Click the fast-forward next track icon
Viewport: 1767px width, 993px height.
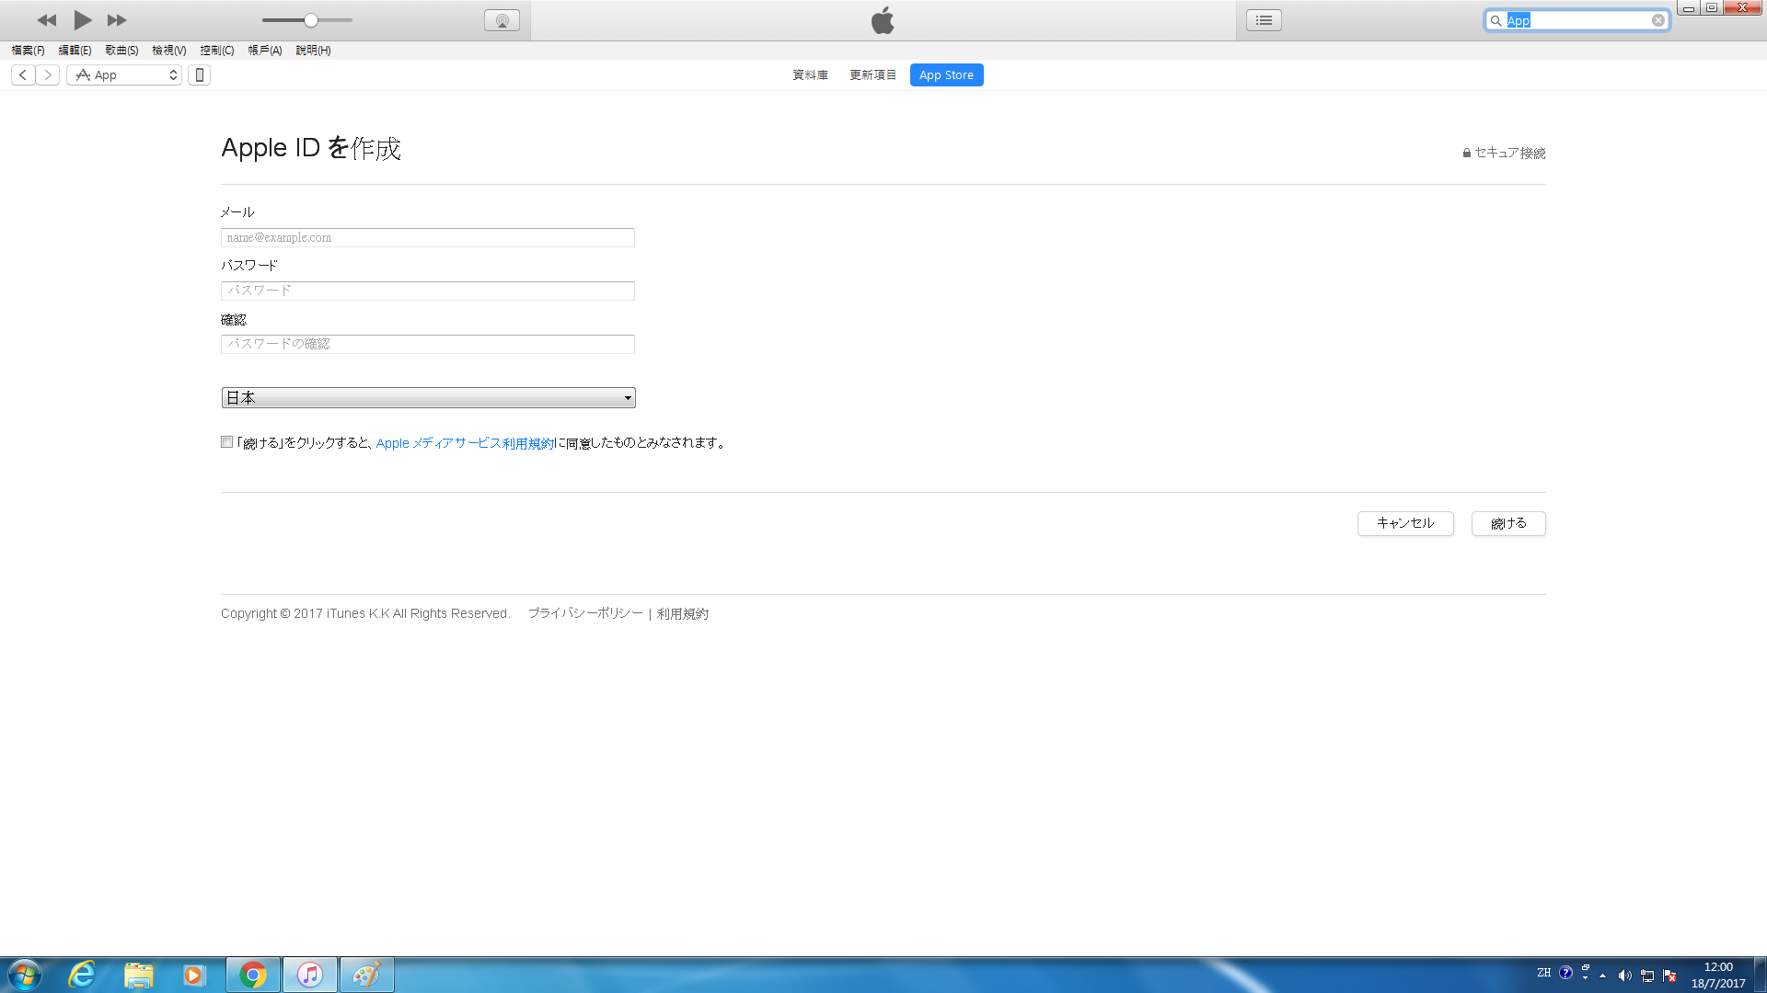pyautogui.click(x=117, y=20)
